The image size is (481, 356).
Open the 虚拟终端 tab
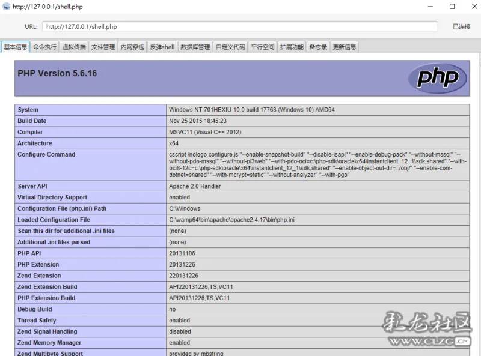[74, 47]
